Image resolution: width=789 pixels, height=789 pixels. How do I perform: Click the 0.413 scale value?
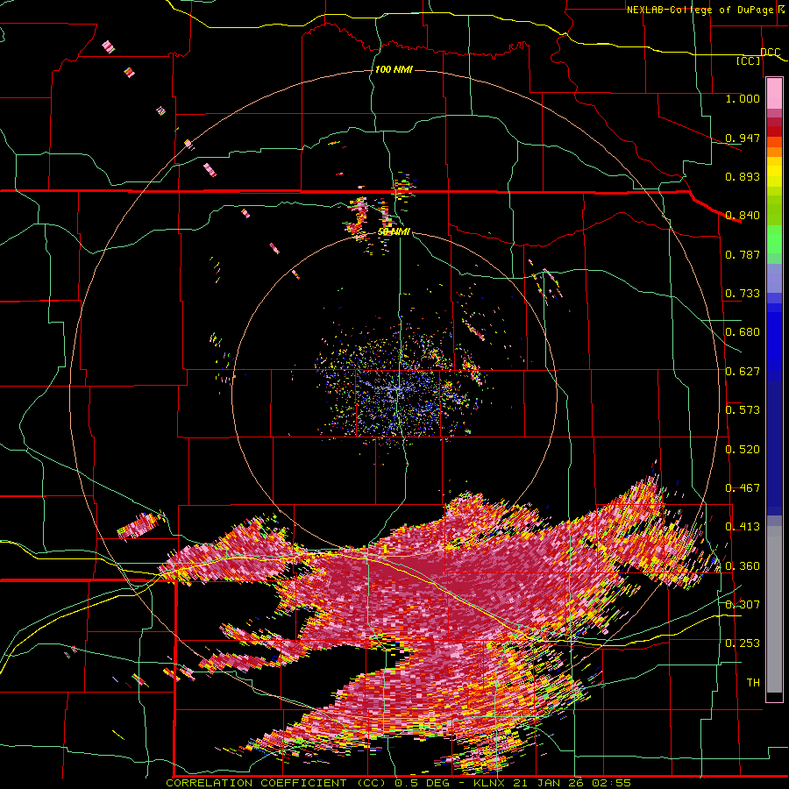point(743,527)
